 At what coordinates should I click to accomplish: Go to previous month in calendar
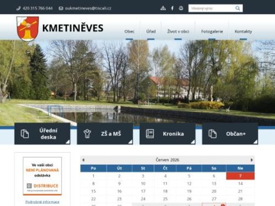(x=83, y=160)
